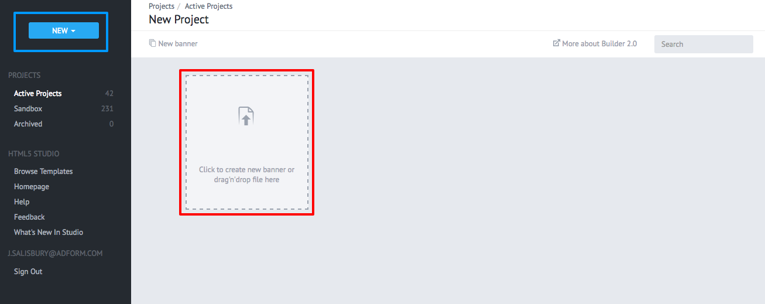Open More about Builder 2.0 link
The height and width of the screenshot is (304, 765).
click(x=595, y=43)
